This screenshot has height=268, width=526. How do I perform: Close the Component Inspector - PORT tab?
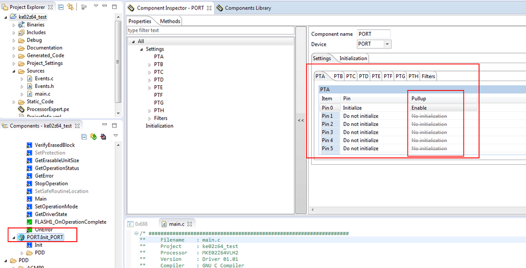[210, 8]
